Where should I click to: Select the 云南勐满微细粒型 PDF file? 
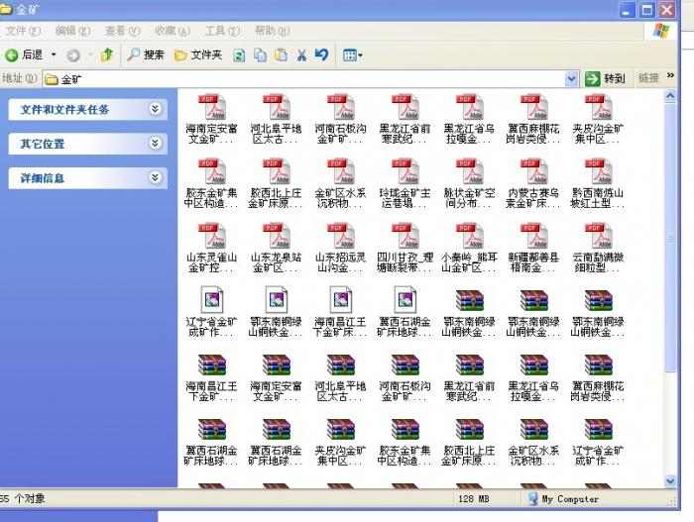coord(598,244)
